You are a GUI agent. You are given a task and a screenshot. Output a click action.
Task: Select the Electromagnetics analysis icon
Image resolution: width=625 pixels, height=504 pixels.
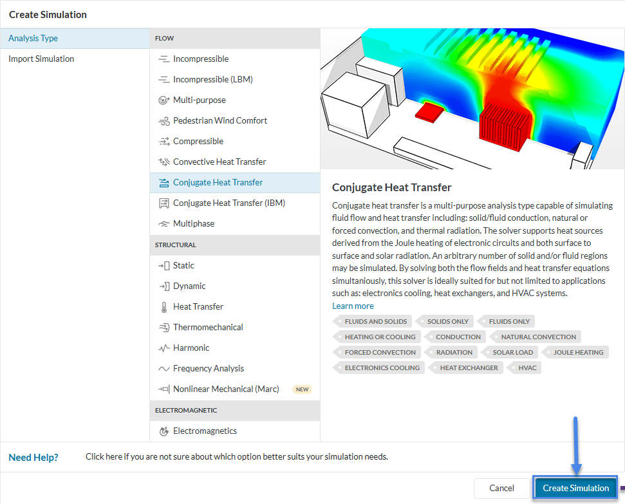(163, 431)
